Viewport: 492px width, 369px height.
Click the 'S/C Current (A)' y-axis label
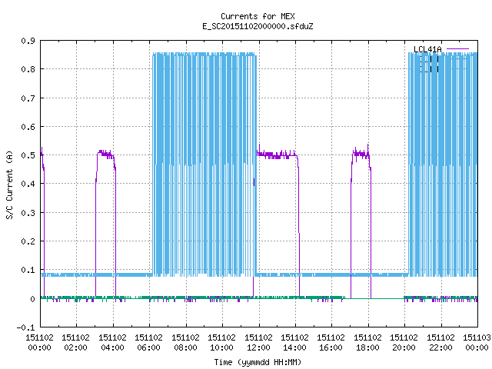(x=9, y=184)
